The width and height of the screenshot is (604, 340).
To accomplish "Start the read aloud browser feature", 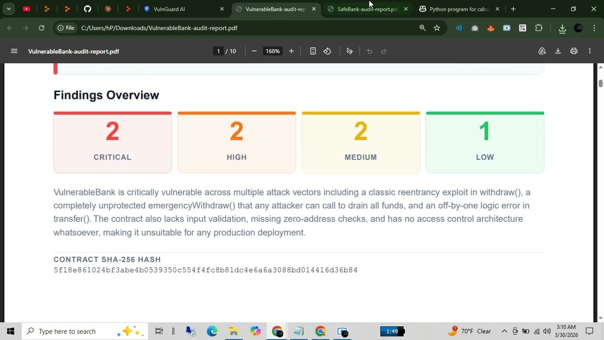I will click(458, 28).
